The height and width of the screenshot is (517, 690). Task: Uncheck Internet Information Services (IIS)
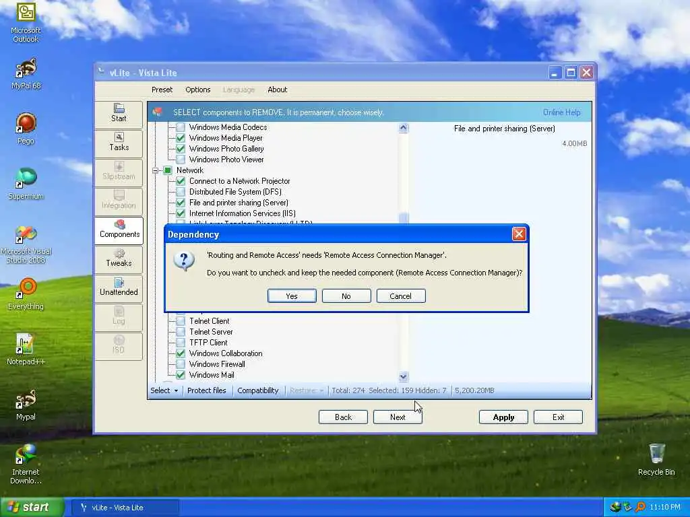181,213
